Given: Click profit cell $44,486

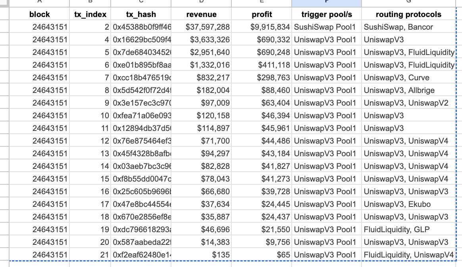Looking at the screenshot, I should point(262,141).
